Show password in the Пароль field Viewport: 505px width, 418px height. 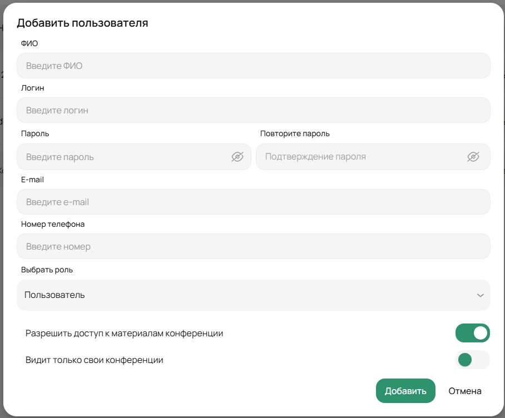click(237, 157)
